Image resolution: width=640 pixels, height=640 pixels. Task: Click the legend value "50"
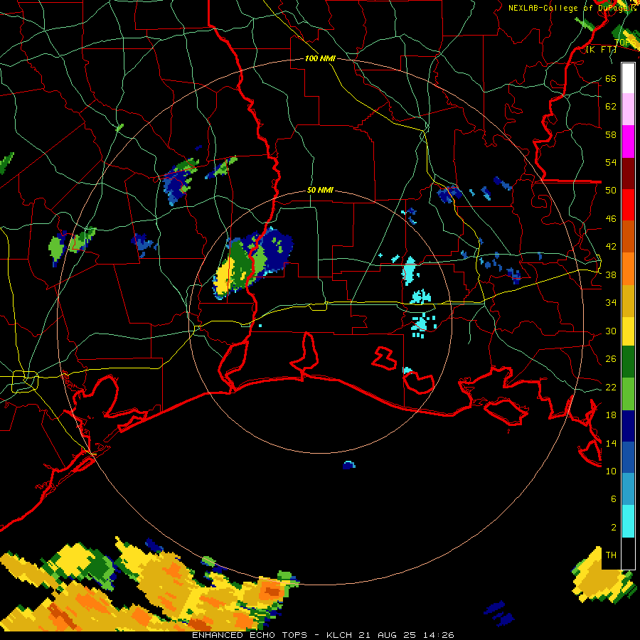(611, 191)
